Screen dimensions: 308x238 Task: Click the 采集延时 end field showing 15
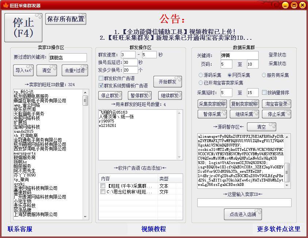point(252,93)
